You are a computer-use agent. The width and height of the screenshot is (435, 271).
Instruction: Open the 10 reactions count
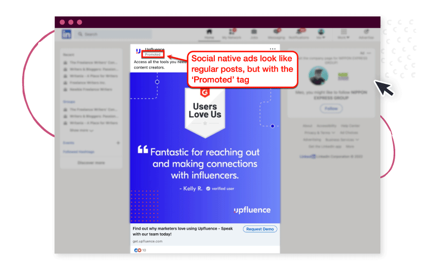pyautogui.click(x=144, y=250)
